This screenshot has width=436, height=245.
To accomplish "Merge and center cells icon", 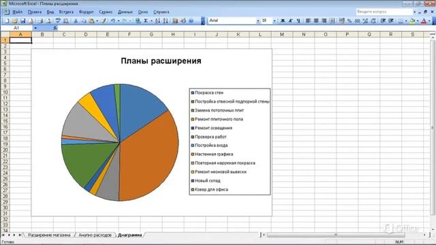I will 332,20.
